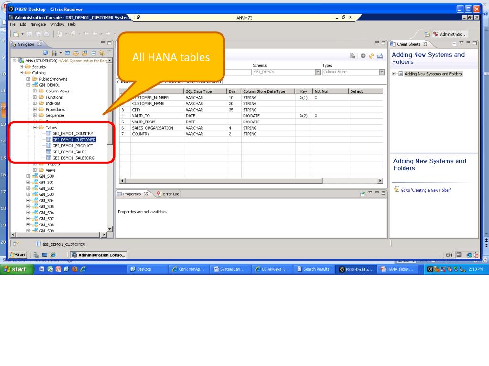Click the SQL Data Type column header
Image resolution: width=489 pixels, height=366 pixels.
(x=205, y=91)
